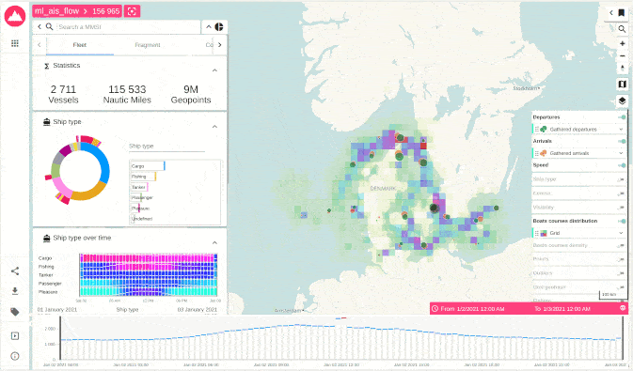Select the Passenger bar in ship type list
The width and height of the screenshot is (633, 371).
[x=136, y=197]
